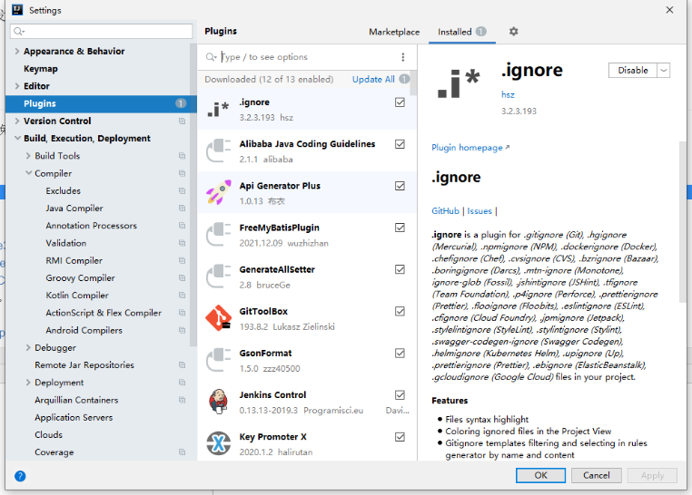Expand the Deployment node
This screenshot has height=495, width=692.
pos(28,383)
